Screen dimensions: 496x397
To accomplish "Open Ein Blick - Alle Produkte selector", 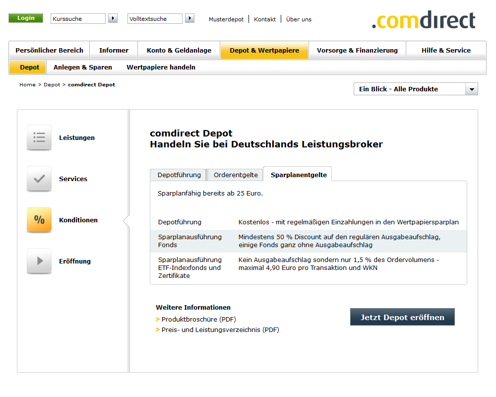I will (x=416, y=89).
